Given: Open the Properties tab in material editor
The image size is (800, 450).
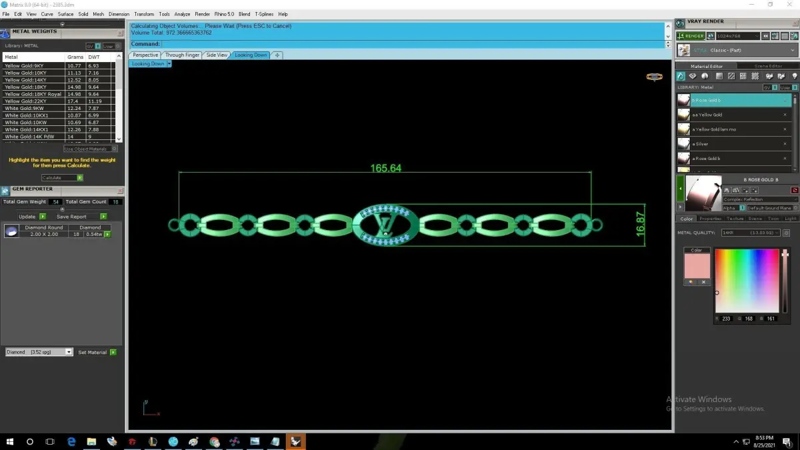Looking at the screenshot, I should (x=710, y=219).
